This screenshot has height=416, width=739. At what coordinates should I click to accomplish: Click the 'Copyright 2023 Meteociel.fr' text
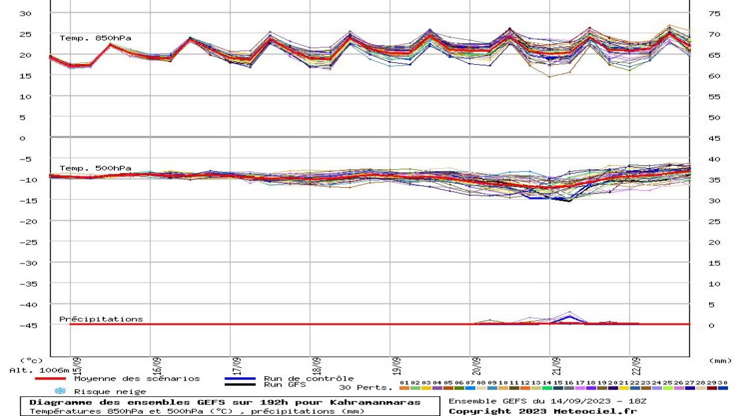(x=543, y=411)
